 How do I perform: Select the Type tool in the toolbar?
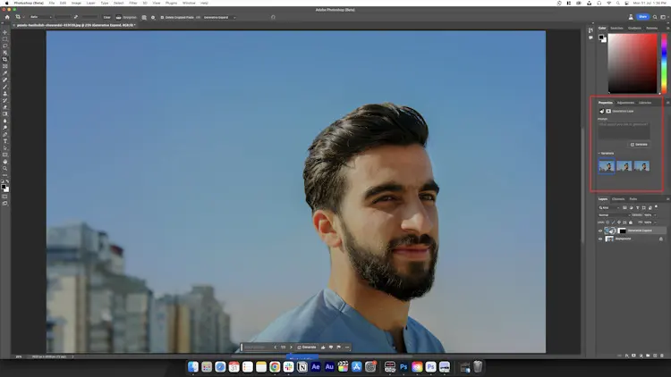tap(5, 141)
